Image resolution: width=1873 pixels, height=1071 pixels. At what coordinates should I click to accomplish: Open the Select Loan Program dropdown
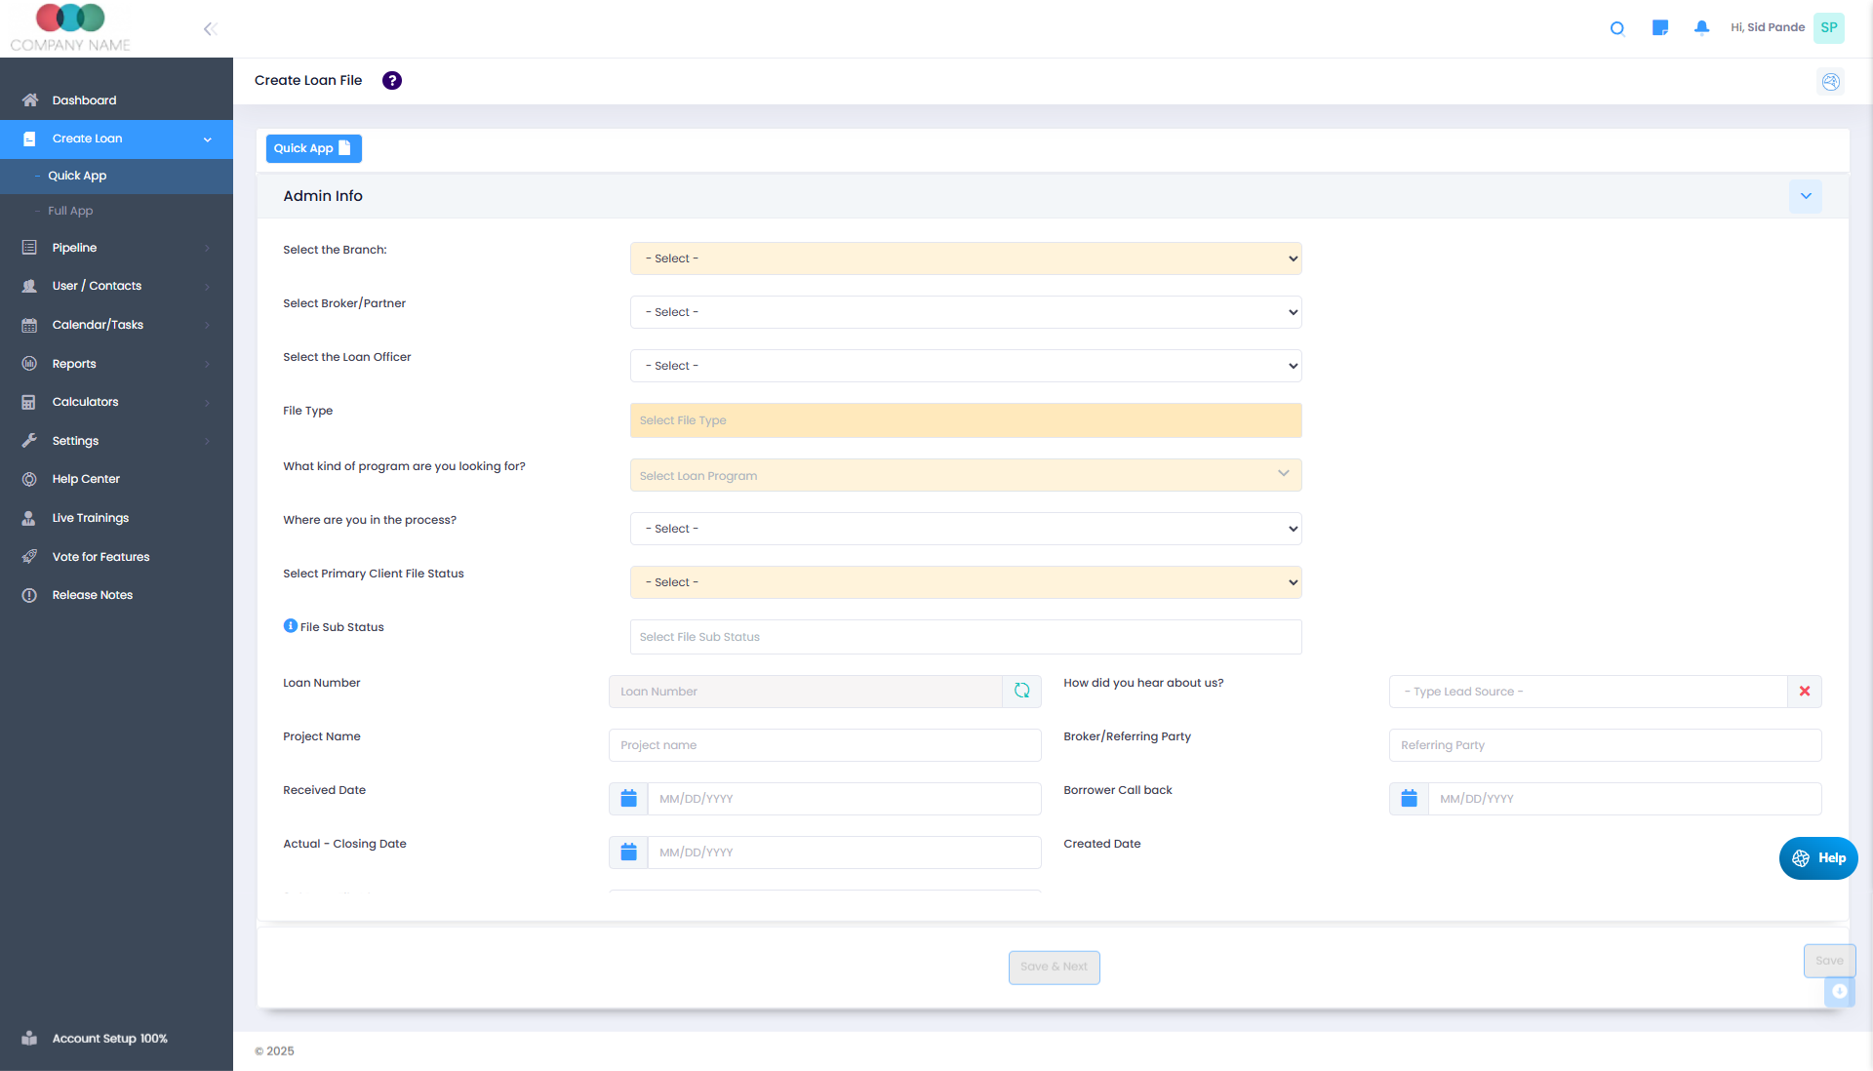coord(965,475)
